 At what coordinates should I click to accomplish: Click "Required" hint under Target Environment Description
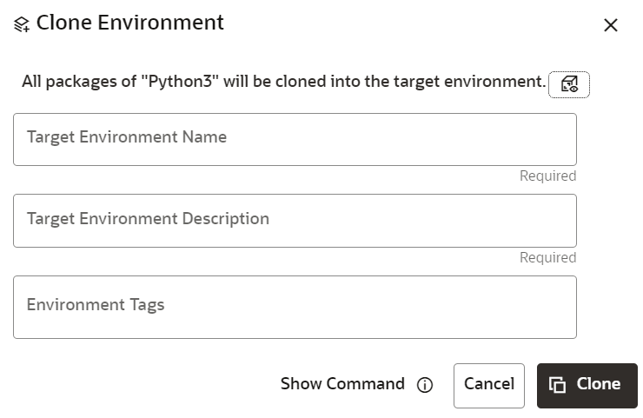(x=547, y=258)
